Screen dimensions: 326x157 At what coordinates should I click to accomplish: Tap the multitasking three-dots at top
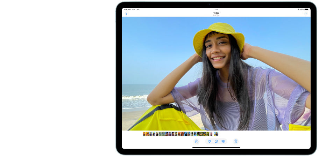point(216,9)
